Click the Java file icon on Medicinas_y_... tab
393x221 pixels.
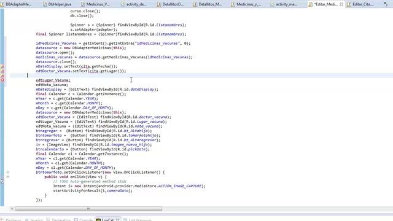[233, 4]
